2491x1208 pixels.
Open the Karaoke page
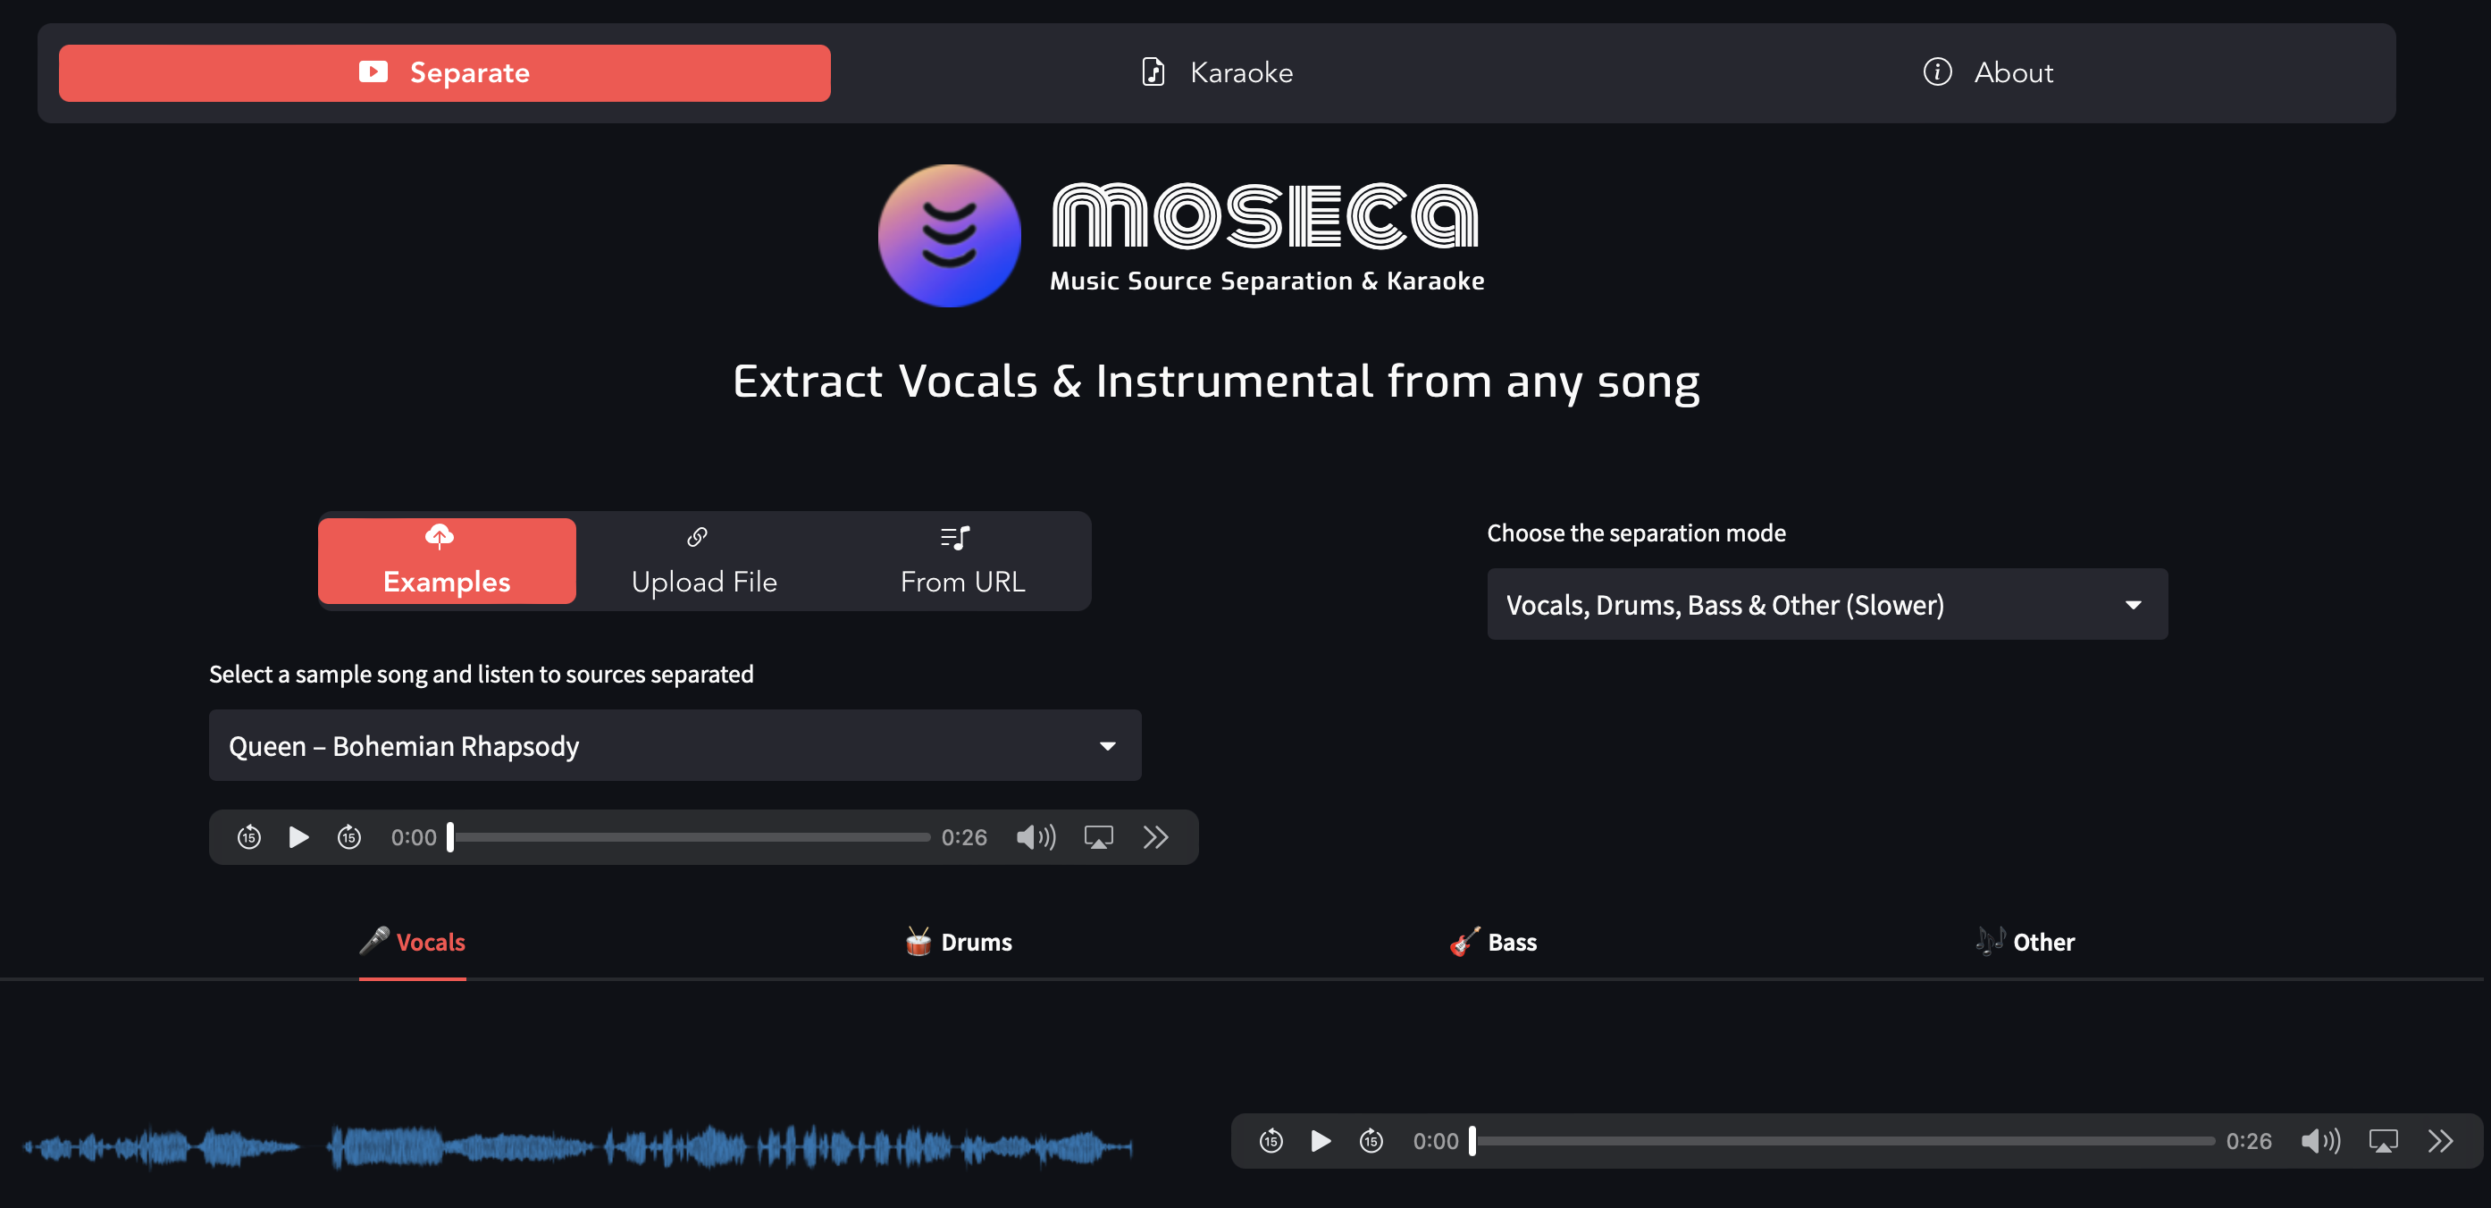[1217, 71]
